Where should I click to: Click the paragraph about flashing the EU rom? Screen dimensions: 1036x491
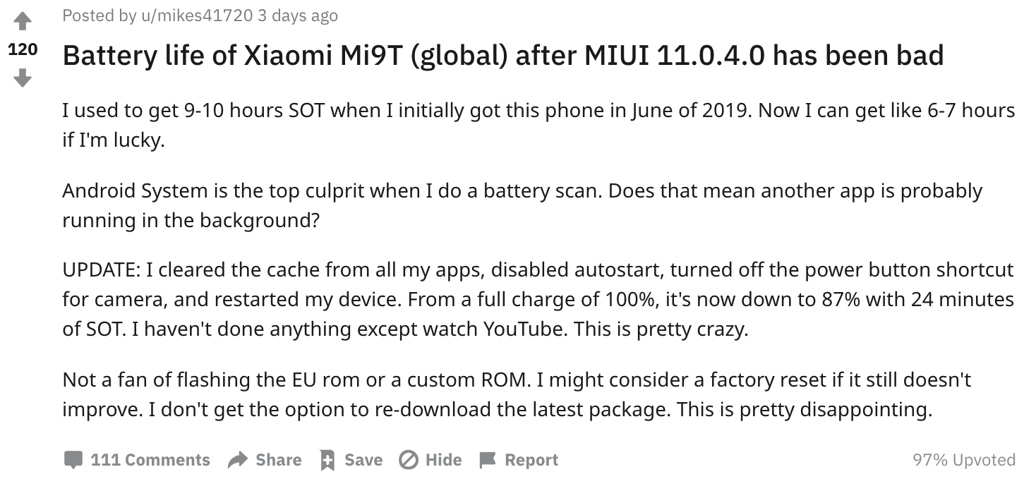517,394
